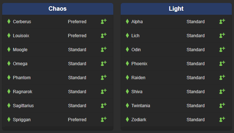Click the add-character icon for Louisoix

[x=104, y=35]
